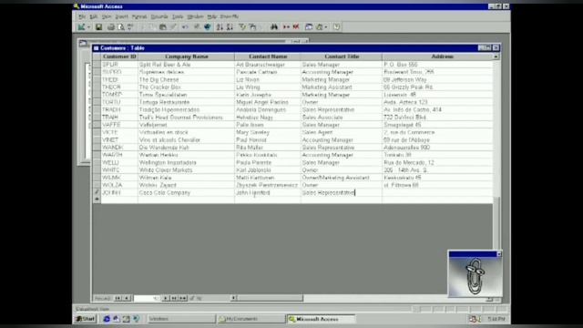Click Show Desktop quick launch icon
The width and height of the screenshot is (583, 328).
tap(126, 319)
